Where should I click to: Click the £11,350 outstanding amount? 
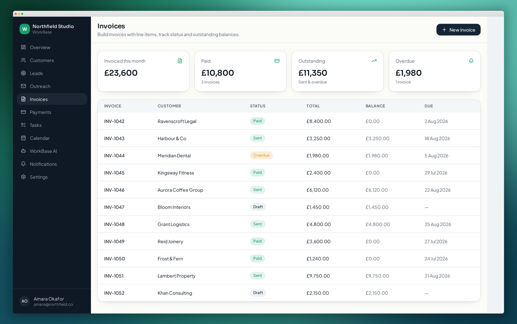(x=313, y=73)
